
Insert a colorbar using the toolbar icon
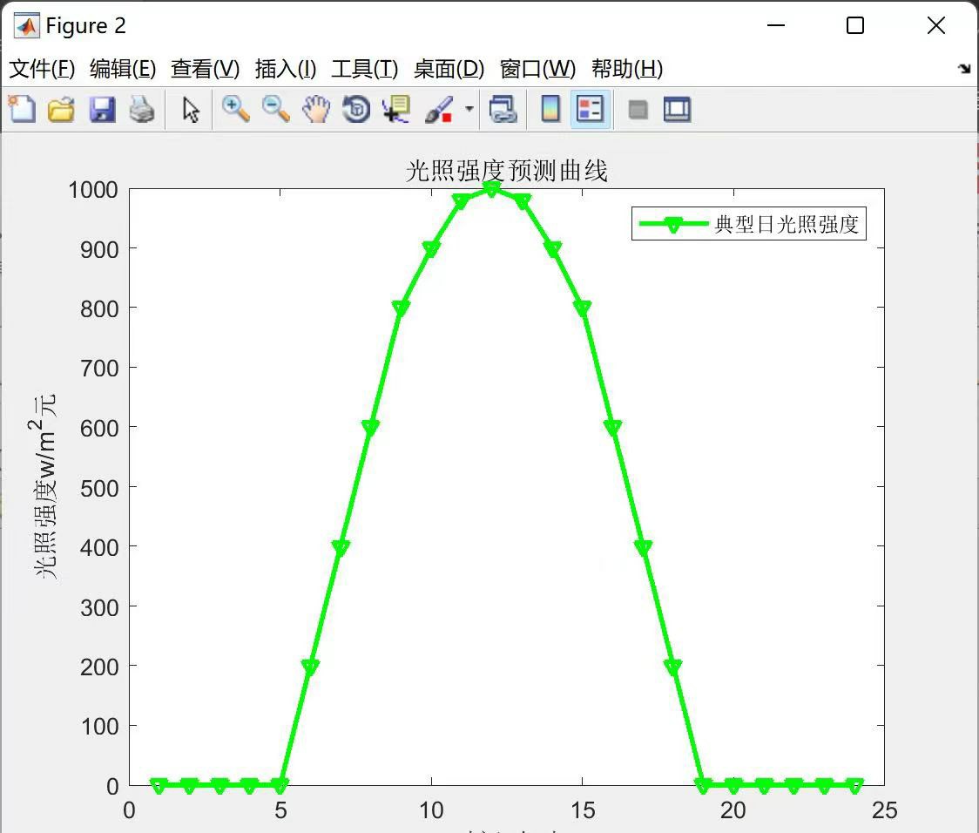tap(550, 109)
